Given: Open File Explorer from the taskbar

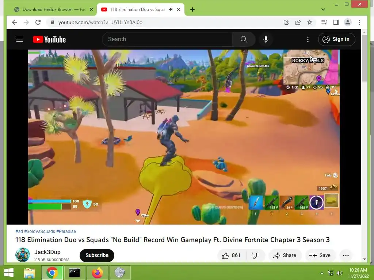Looking at the screenshot, I should tap(30, 273).
